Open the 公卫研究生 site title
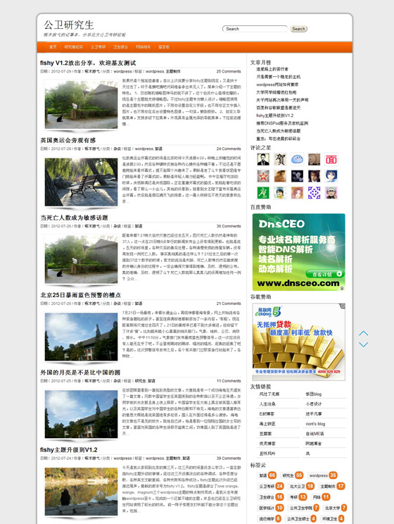 (x=69, y=25)
